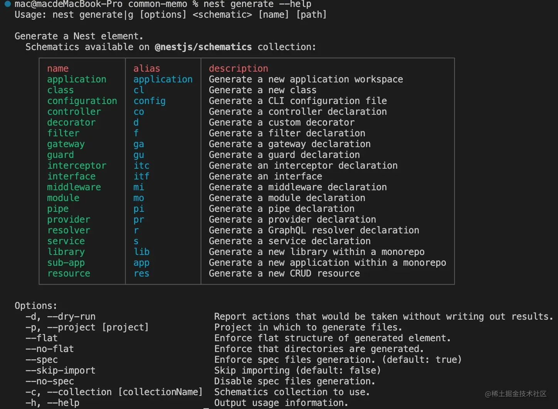Click the "resolver" schematic name
Viewport: 558px width, 409px height.
[x=69, y=230]
